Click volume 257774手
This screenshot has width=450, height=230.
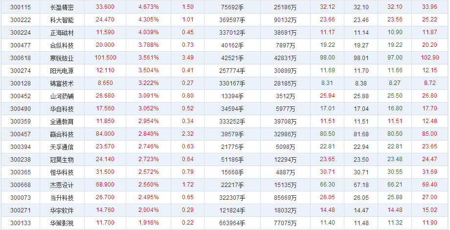coord(233,71)
